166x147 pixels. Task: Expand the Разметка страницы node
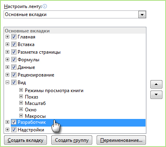pyautogui.click(x=7, y=52)
